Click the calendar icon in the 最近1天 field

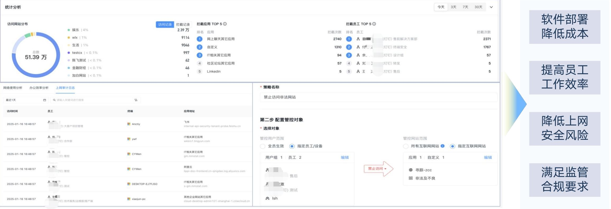(44, 100)
